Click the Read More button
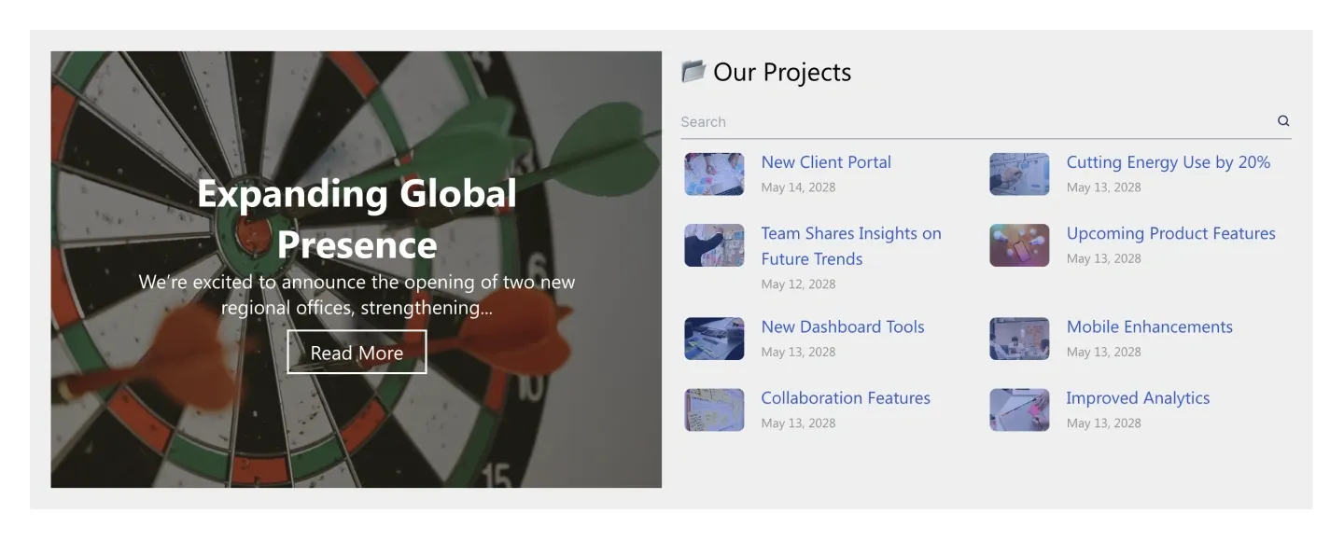 [x=357, y=353]
